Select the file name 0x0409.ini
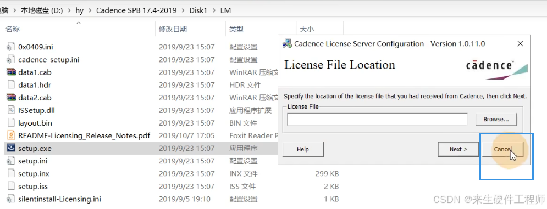The width and height of the screenshot is (547, 209). click(36, 47)
